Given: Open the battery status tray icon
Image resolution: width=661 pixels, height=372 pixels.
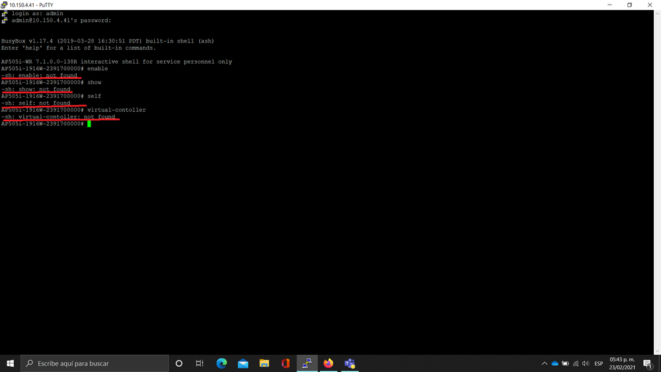Looking at the screenshot, I should click(565, 363).
